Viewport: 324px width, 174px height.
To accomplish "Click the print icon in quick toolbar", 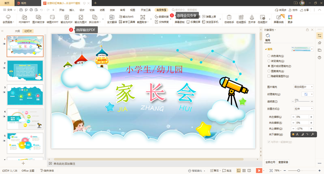I will (31, 10).
